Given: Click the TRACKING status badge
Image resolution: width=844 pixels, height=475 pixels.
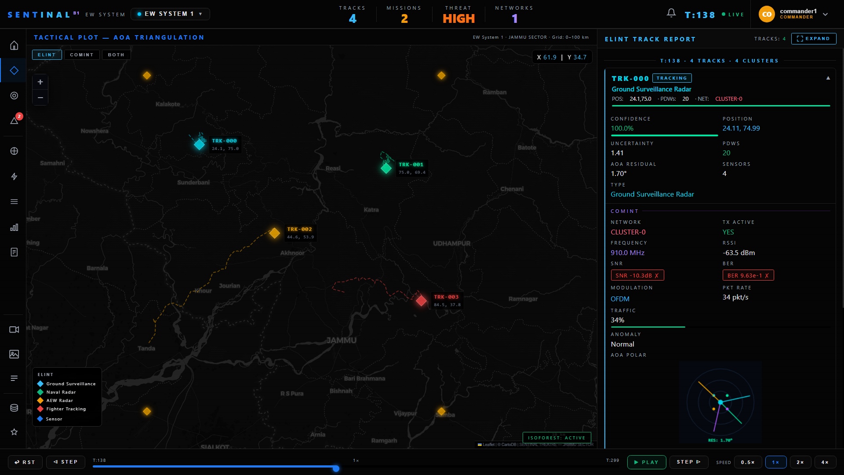Looking at the screenshot, I should coord(672,78).
